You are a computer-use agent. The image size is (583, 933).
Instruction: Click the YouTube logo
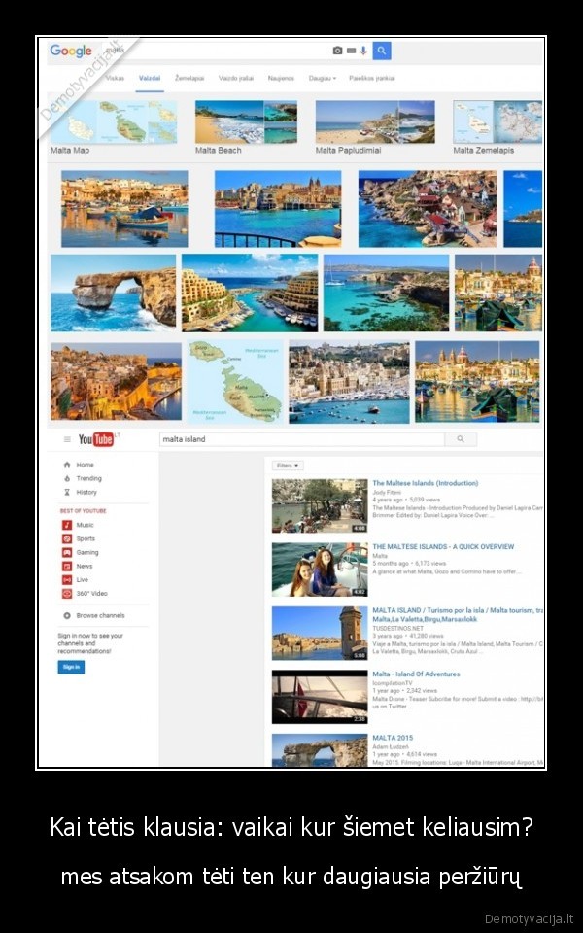pyautogui.click(x=96, y=439)
